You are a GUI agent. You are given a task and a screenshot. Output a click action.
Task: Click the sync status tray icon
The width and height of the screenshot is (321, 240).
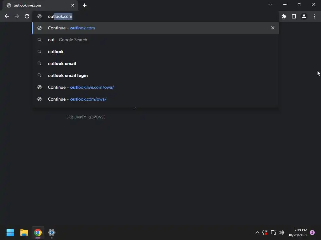pyautogui.click(x=265, y=232)
